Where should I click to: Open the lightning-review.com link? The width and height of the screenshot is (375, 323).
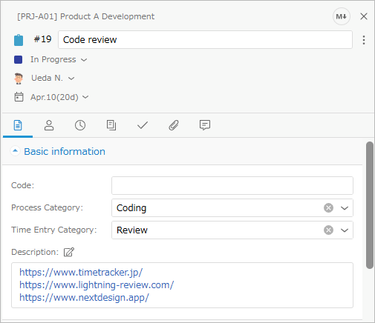tap(97, 285)
